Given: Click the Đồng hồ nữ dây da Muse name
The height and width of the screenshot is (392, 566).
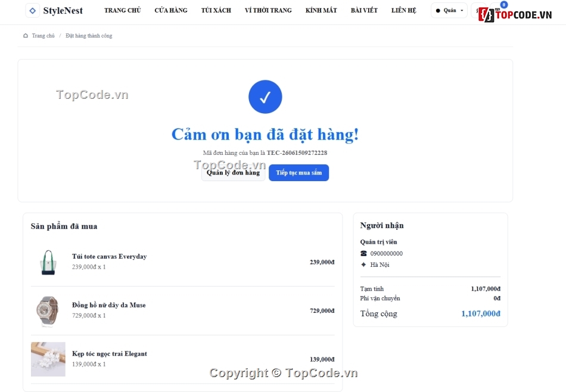Looking at the screenshot, I should click(108, 305).
